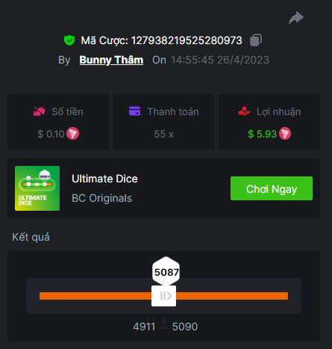Click the Số tiền amount icon

tap(39, 111)
